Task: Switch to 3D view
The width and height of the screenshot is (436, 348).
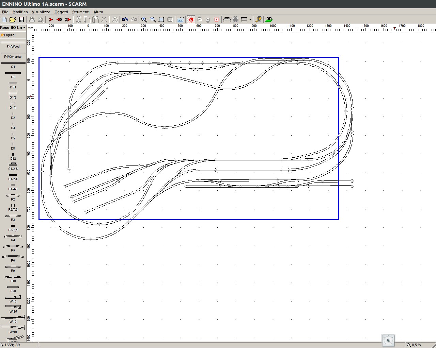Action: pyautogui.click(x=269, y=20)
